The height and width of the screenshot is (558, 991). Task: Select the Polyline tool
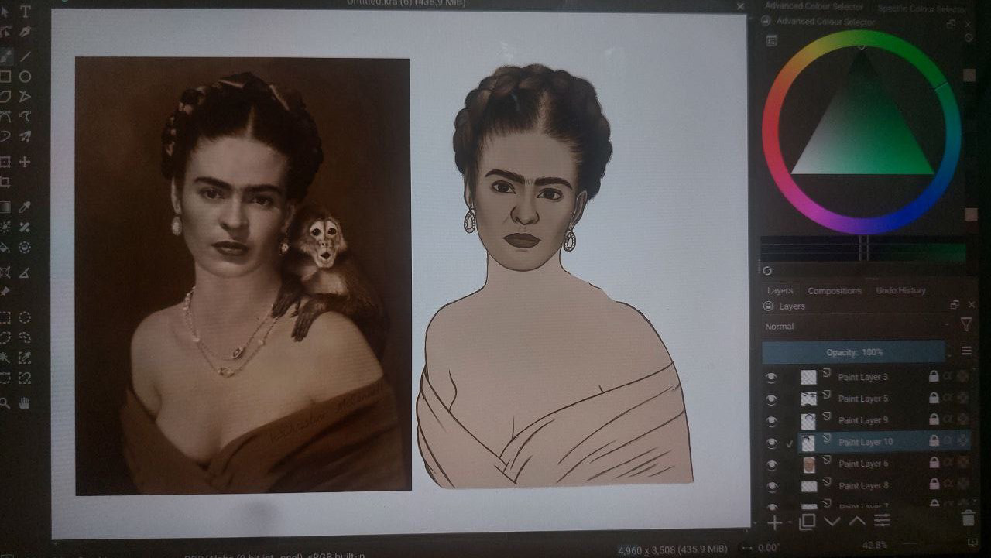pyautogui.click(x=26, y=97)
